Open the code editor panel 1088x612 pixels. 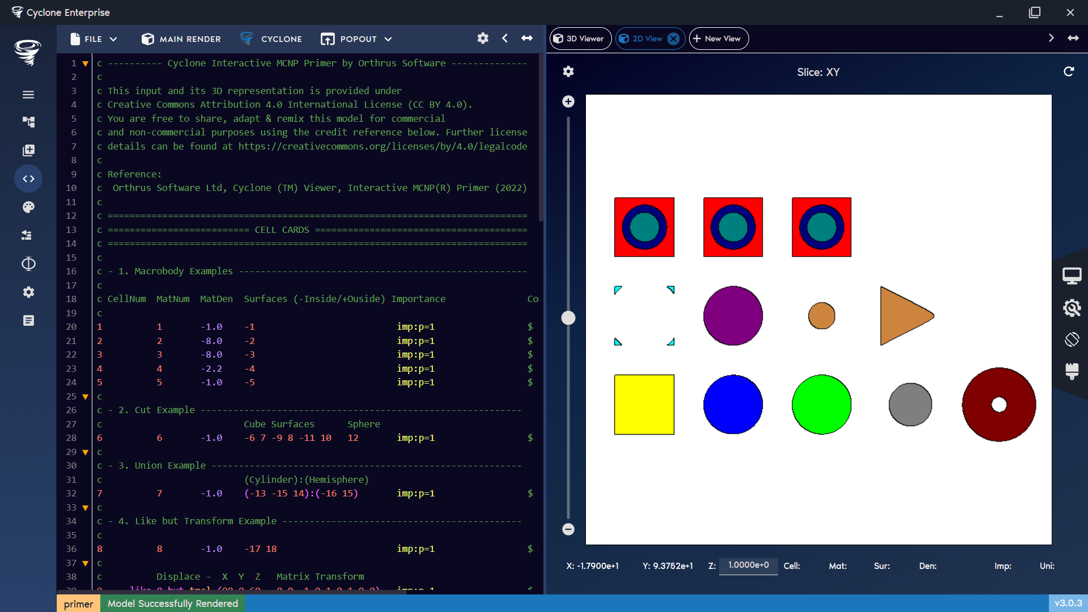coord(28,178)
